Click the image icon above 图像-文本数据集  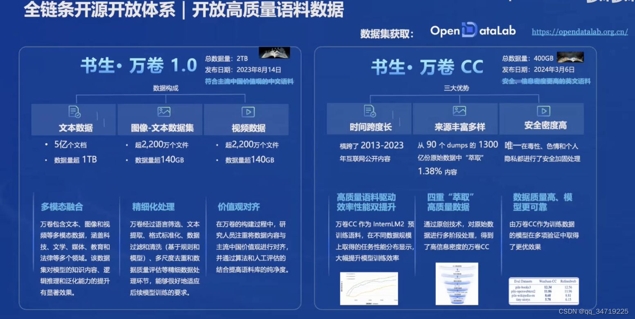click(164, 112)
